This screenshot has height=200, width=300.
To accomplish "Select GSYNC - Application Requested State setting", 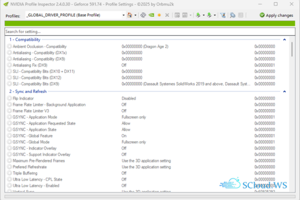I will click(44, 123).
